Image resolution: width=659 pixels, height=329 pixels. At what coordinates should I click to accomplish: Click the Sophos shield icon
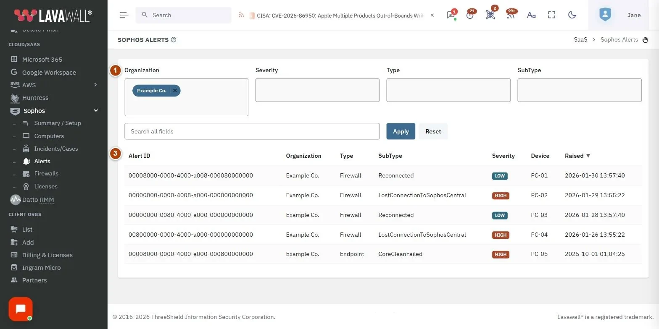click(15, 111)
